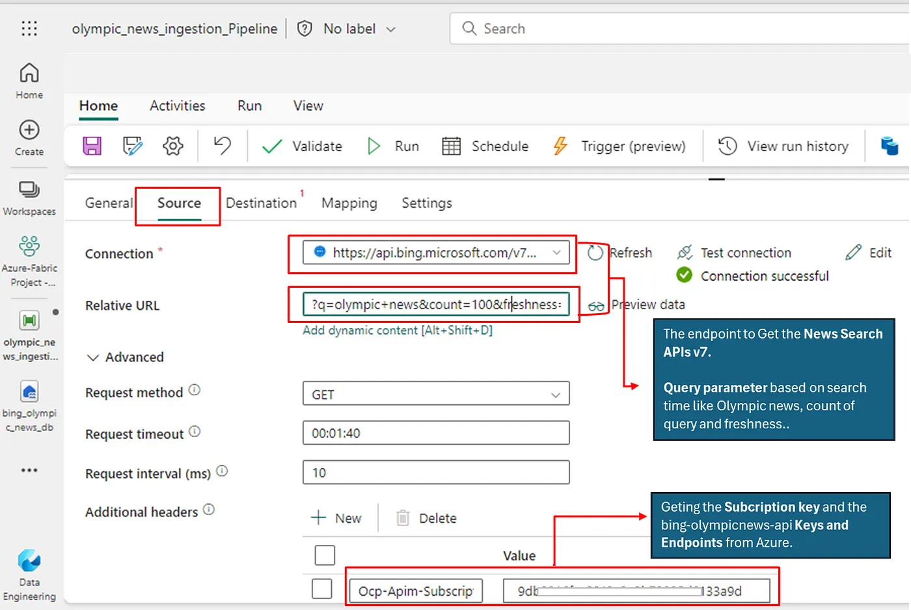The image size is (911, 610).
Task: Open Create in the left sidebar
Action: pos(29,138)
